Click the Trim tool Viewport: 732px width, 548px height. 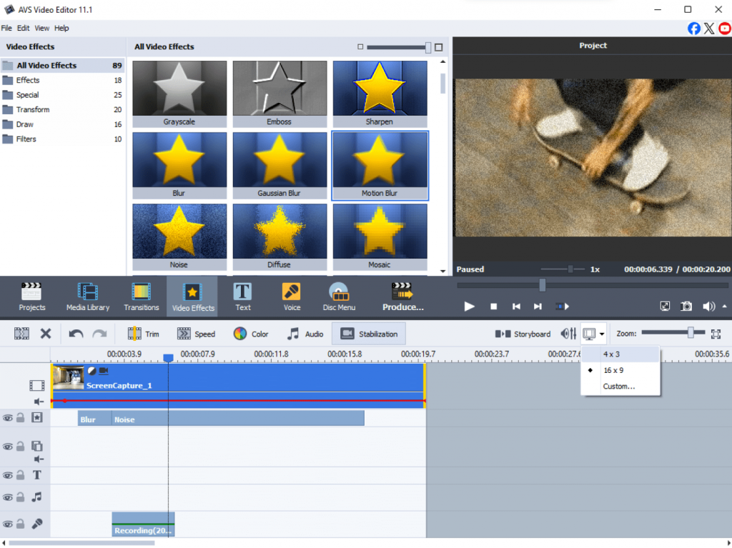144,334
